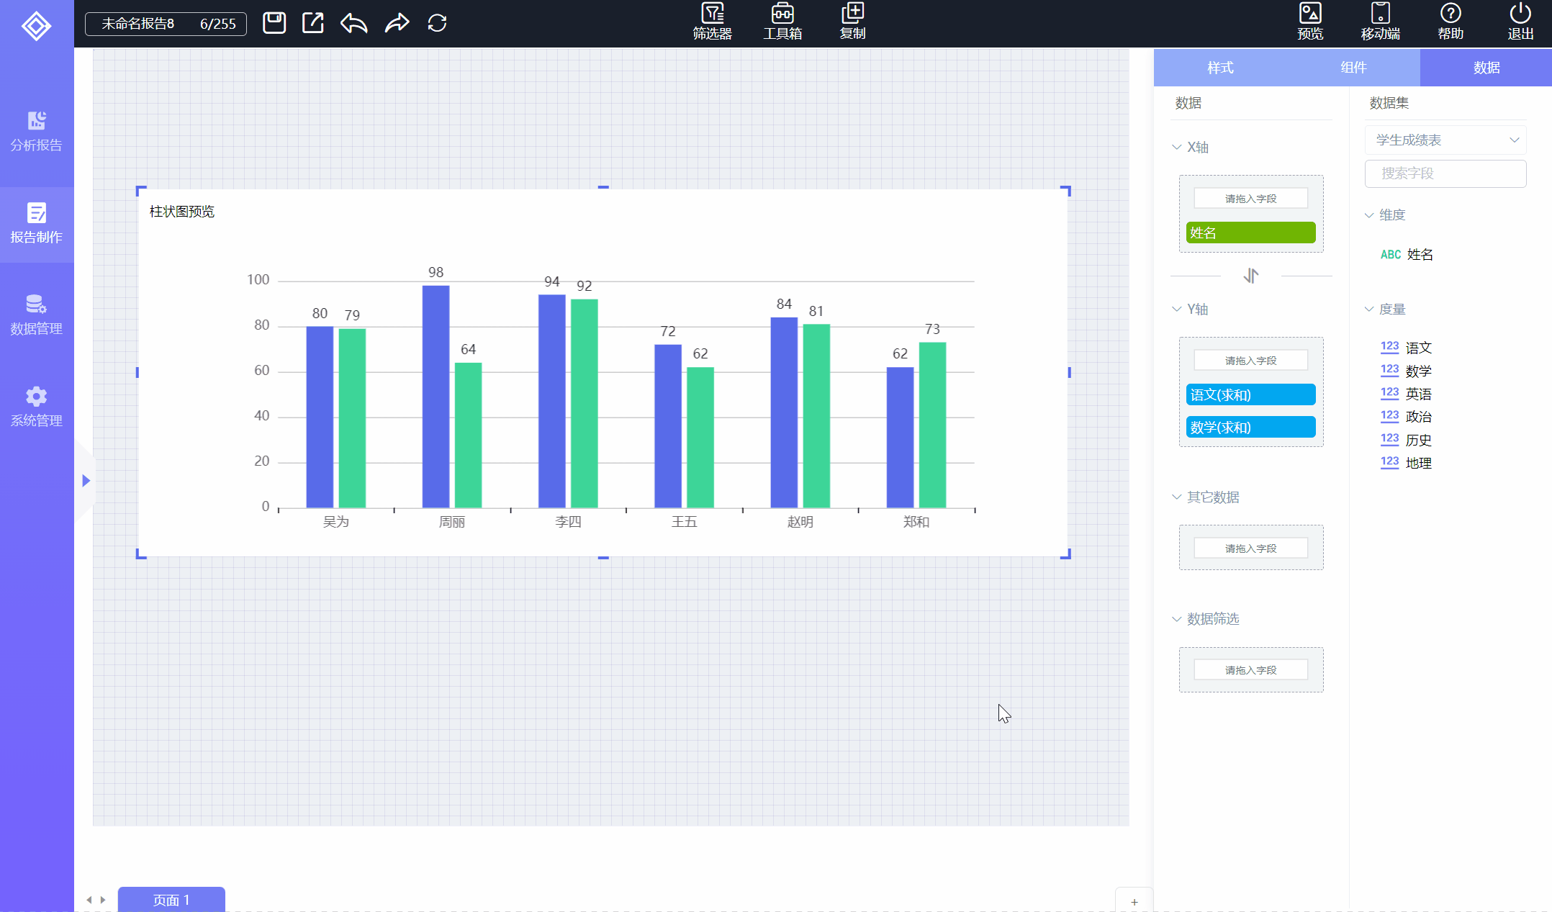Click the green 姓名 X-axis field
Viewport: 1552px width, 912px height.
click(1250, 233)
